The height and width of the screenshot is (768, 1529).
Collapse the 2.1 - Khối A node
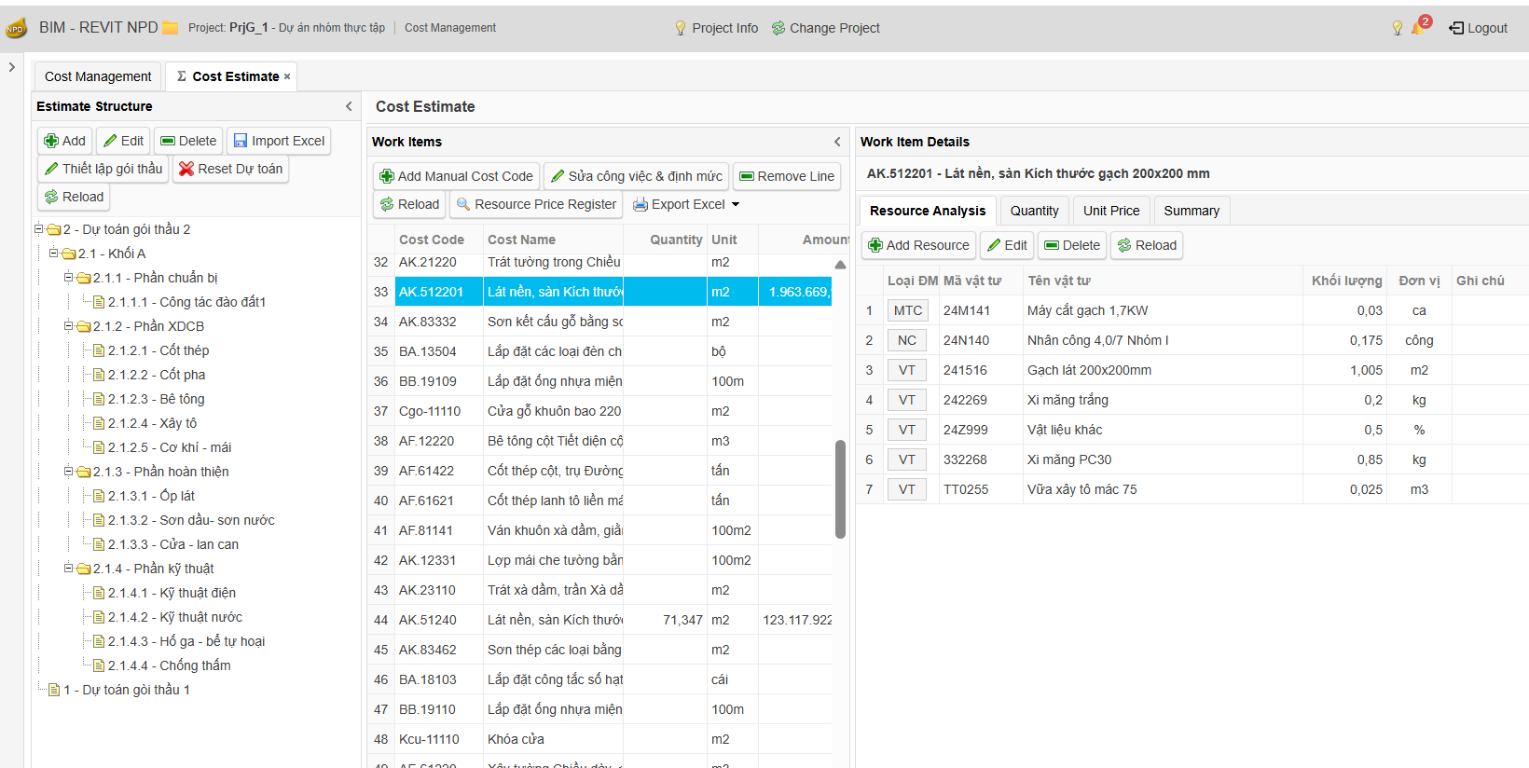coord(54,253)
